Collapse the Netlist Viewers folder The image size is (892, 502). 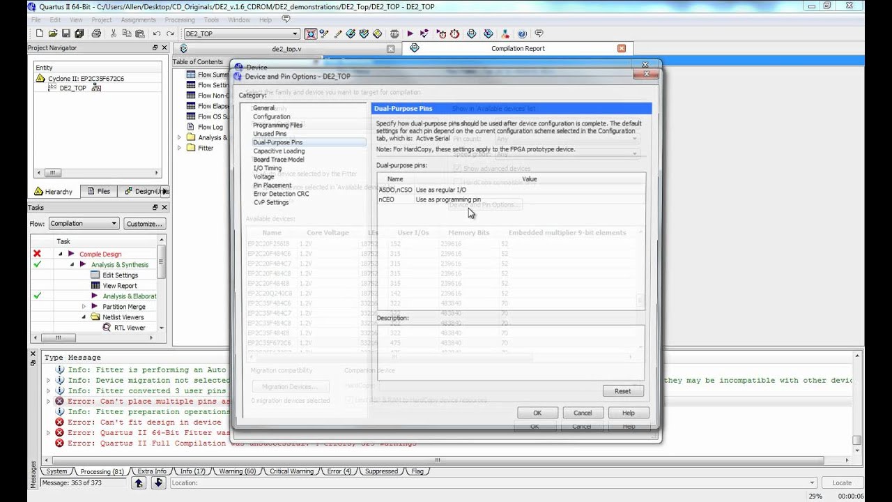click(x=84, y=317)
